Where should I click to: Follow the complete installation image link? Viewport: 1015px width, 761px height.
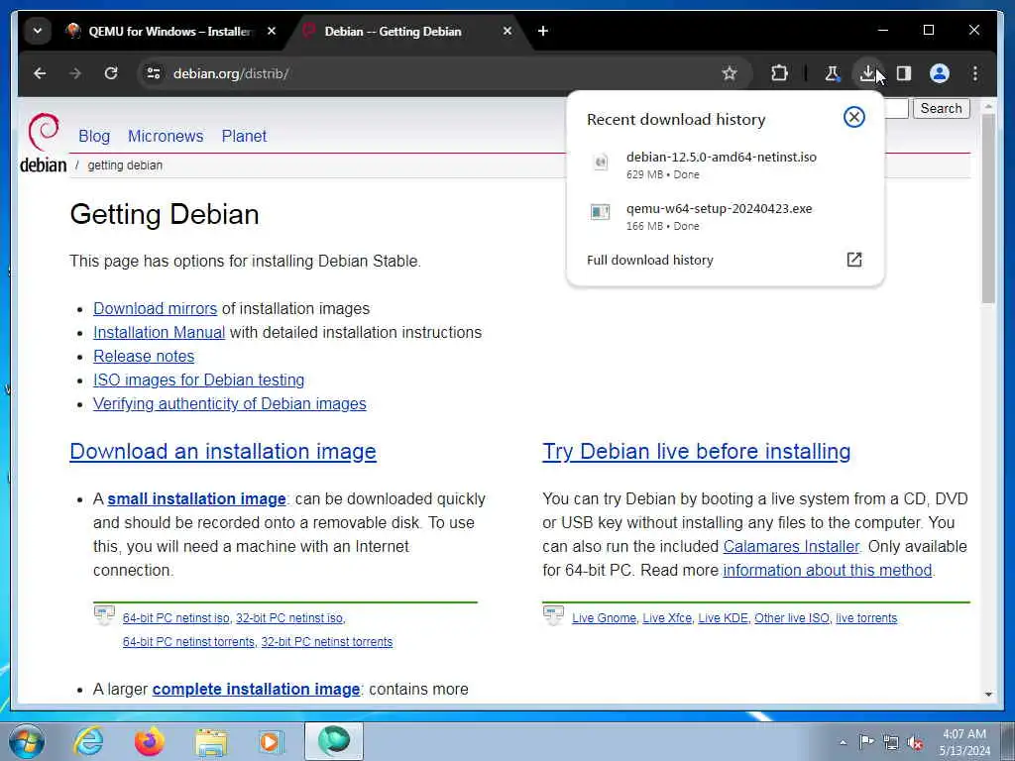[257, 690]
